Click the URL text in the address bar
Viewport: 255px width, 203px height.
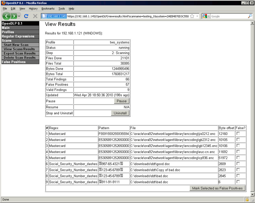tap(128, 16)
